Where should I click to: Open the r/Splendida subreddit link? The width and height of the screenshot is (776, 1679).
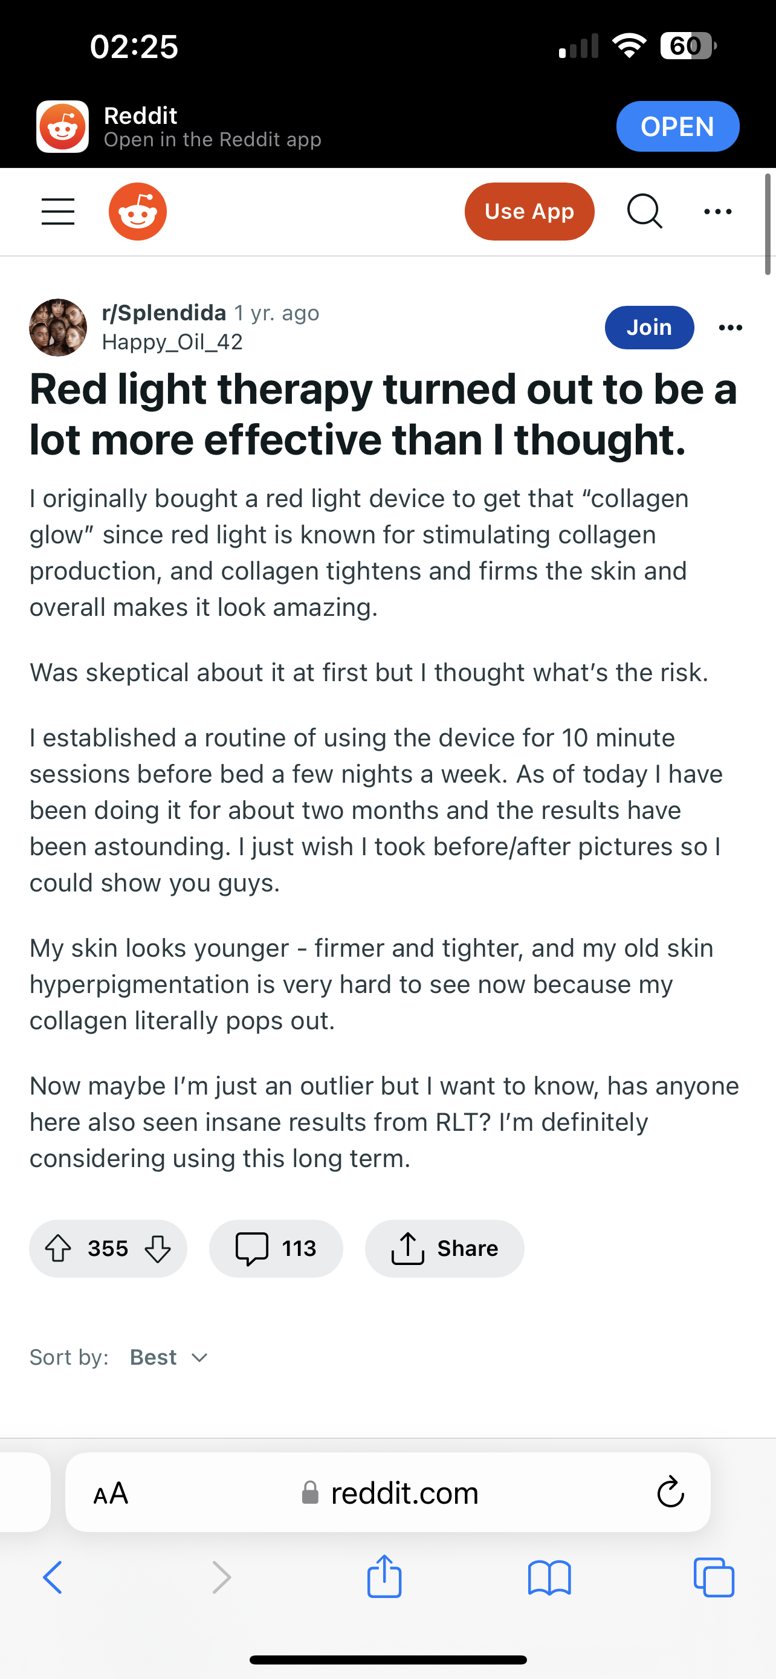tap(164, 313)
